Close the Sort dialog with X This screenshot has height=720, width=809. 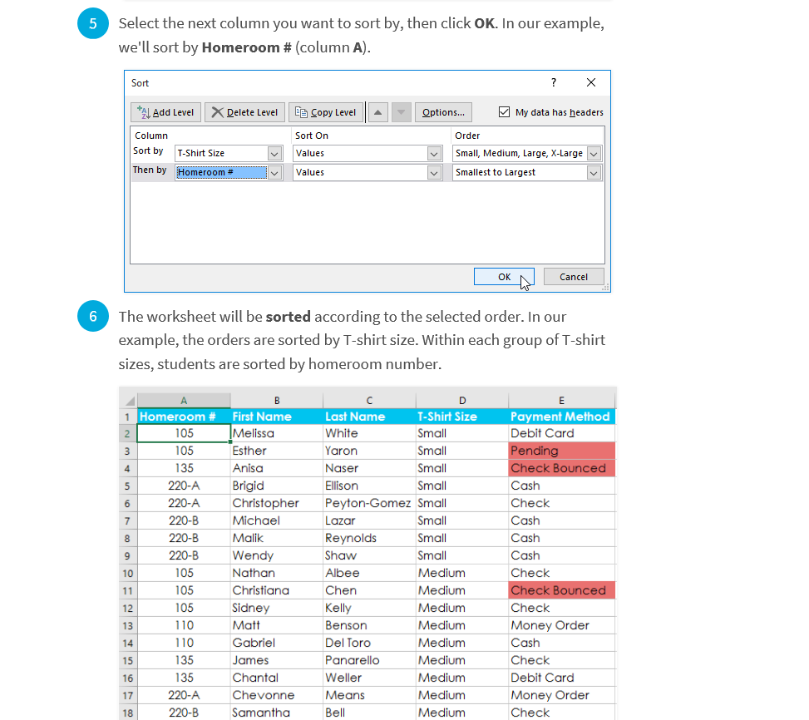pos(591,82)
